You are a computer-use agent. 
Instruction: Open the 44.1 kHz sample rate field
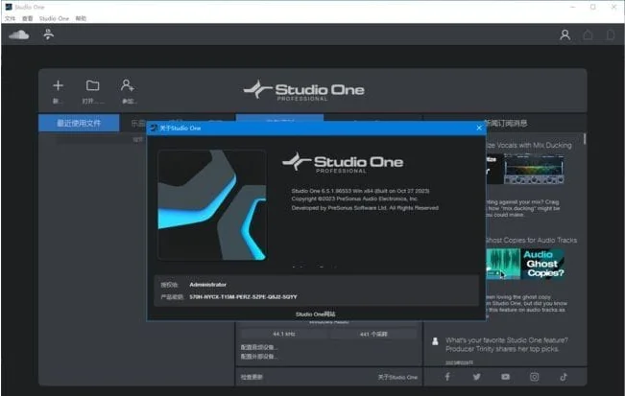pyautogui.click(x=284, y=334)
